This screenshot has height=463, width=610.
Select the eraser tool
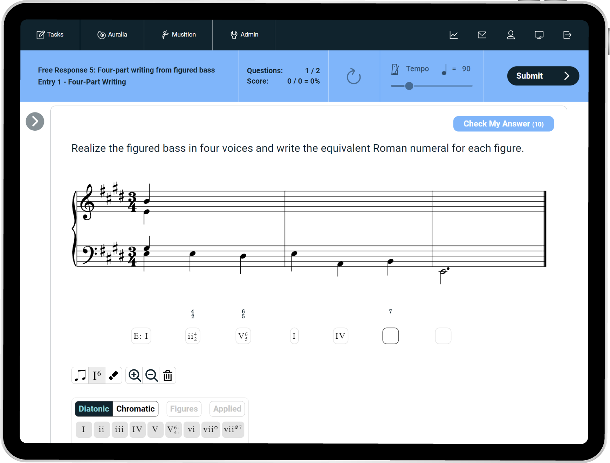(x=114, y=375)
